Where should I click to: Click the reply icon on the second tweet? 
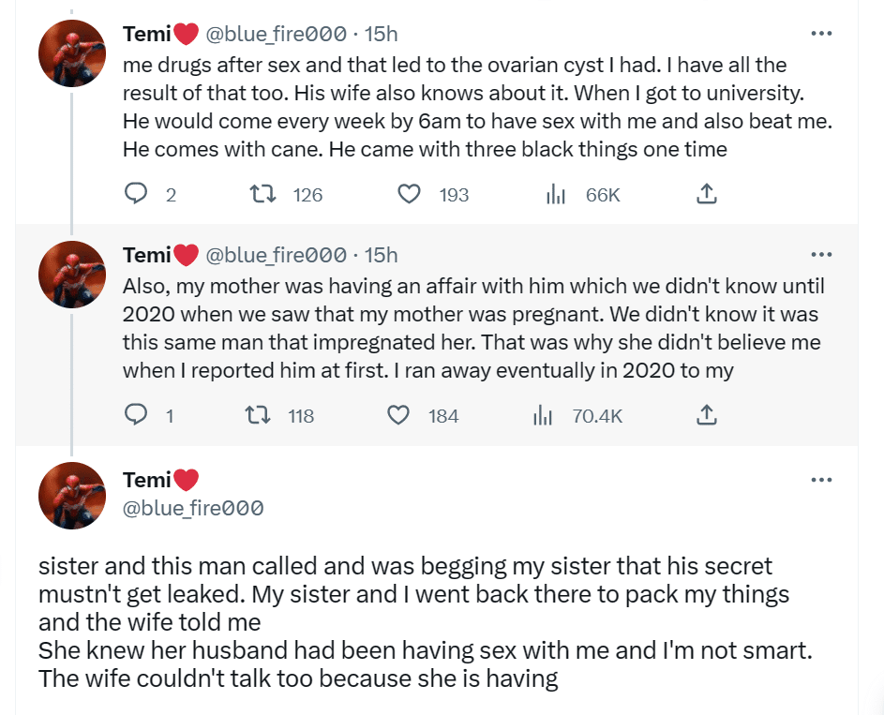coord(137,415)
